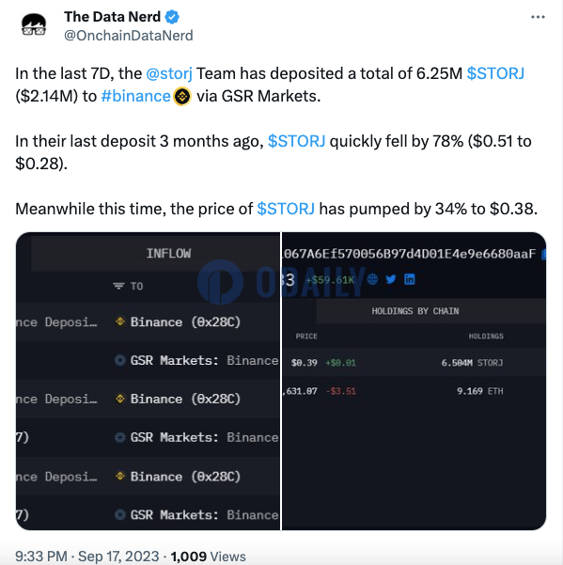Image resolution: width=563 pixels, height=565 pixels.
Task: Open the LinkedIn icon link
Action: click(409, 279)
